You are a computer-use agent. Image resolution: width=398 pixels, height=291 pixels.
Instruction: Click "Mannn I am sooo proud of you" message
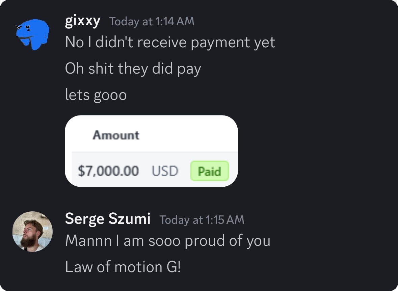(x=167, y=241)
